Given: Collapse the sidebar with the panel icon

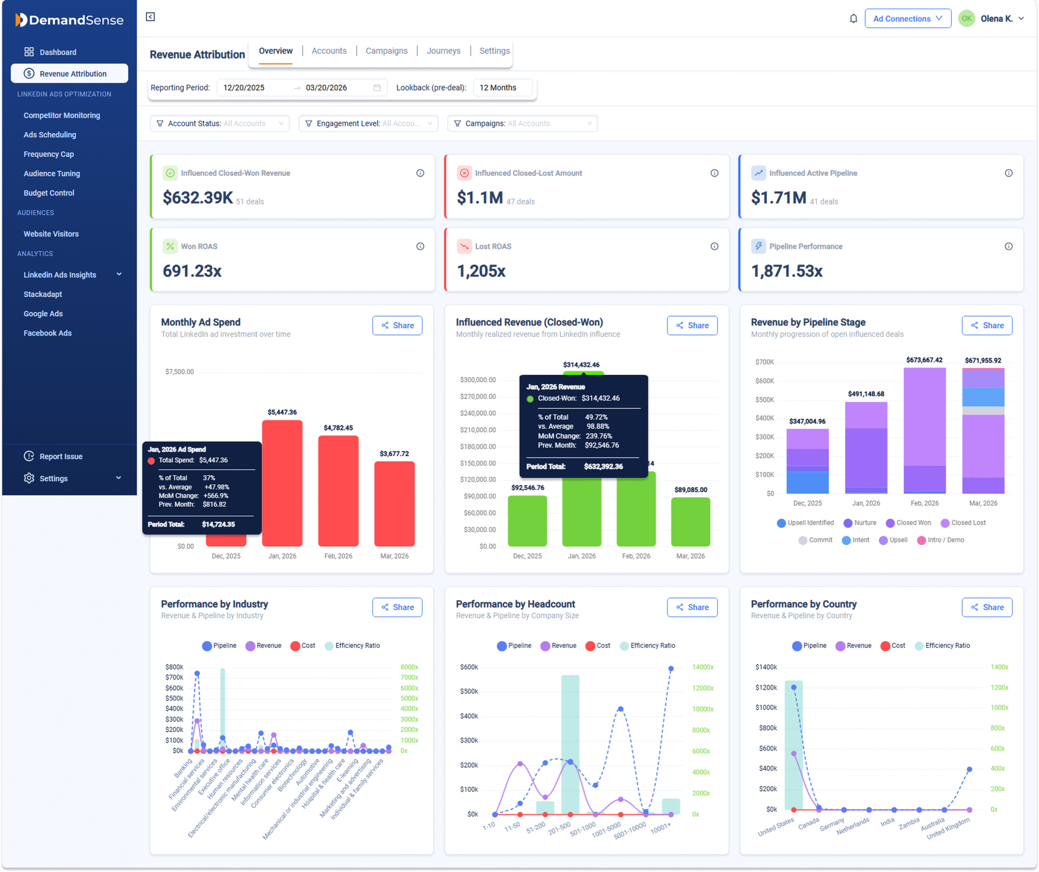Looking at the screenshot, I should pos(151,17).
